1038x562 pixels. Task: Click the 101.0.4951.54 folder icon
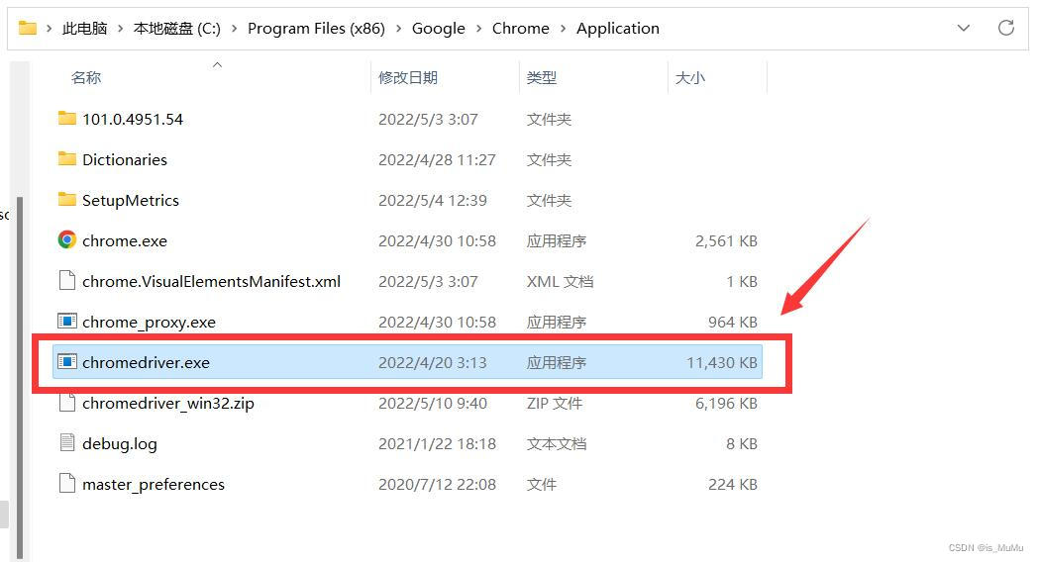67,119
